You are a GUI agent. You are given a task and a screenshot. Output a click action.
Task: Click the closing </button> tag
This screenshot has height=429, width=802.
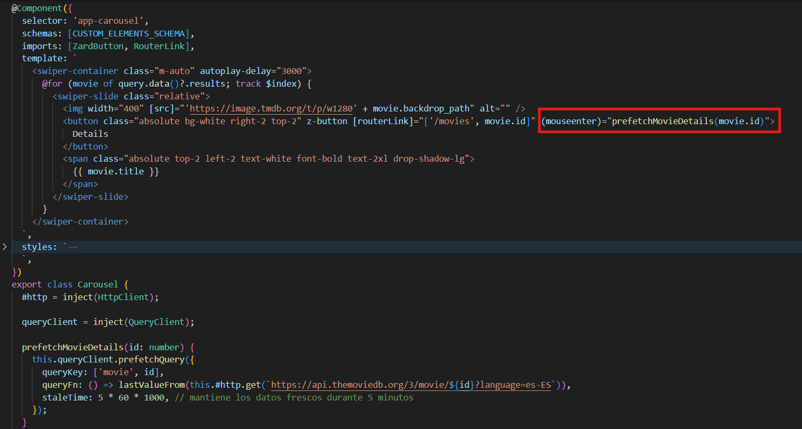coord(85,146)
